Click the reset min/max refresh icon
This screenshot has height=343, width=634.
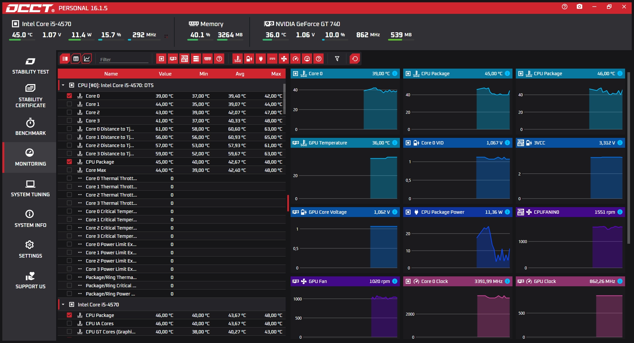pyautogui.click(x=355, y=59)
